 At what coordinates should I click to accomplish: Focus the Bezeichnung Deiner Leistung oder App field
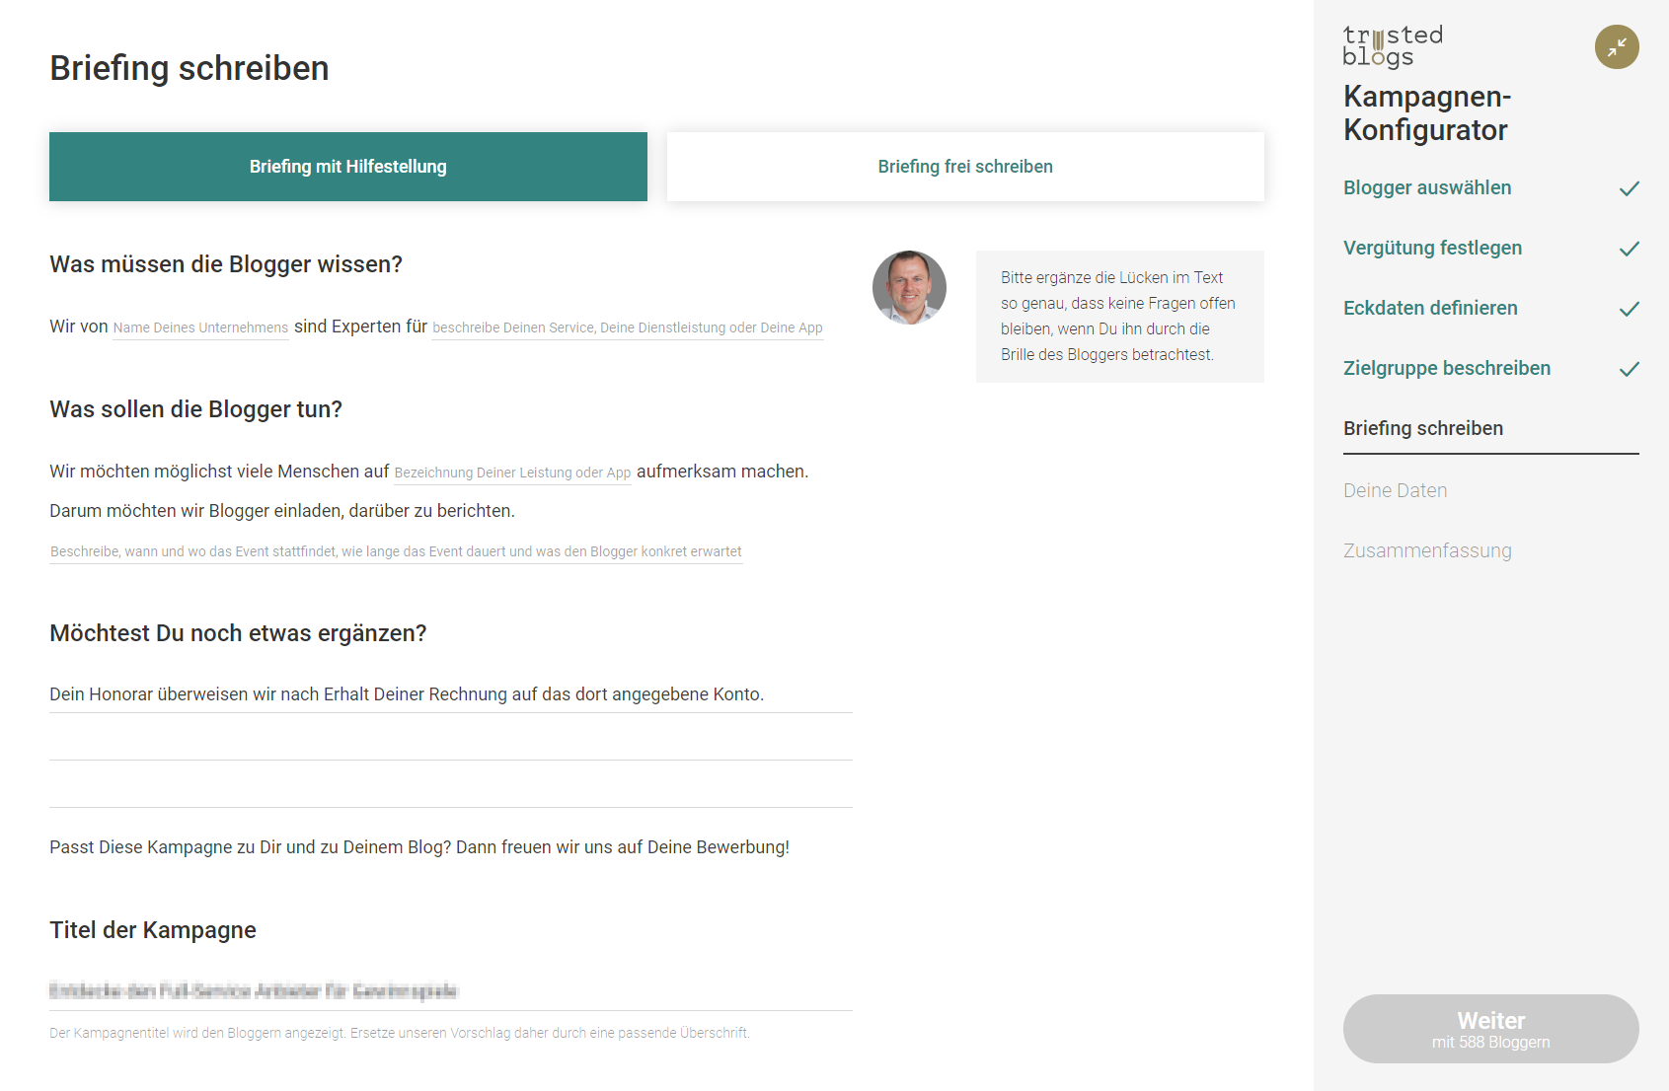tap(512, 473)
